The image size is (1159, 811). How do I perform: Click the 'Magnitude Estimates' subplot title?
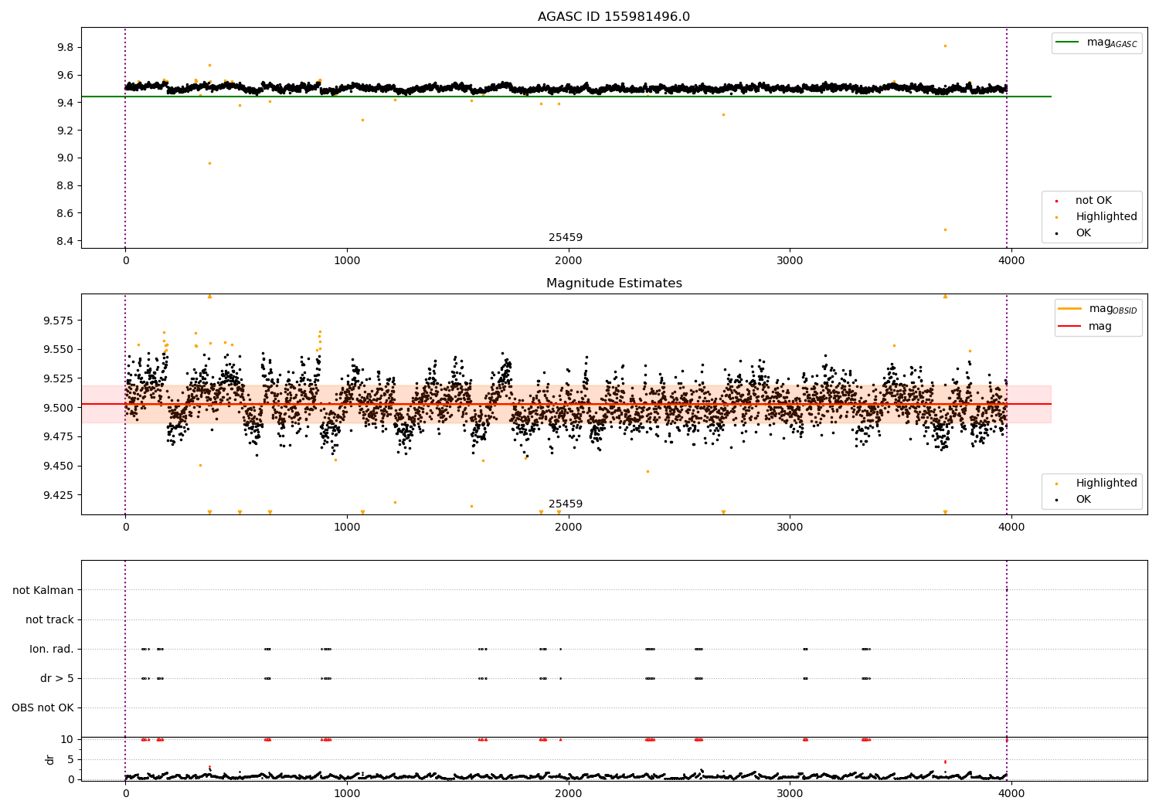tap(613, 283)
